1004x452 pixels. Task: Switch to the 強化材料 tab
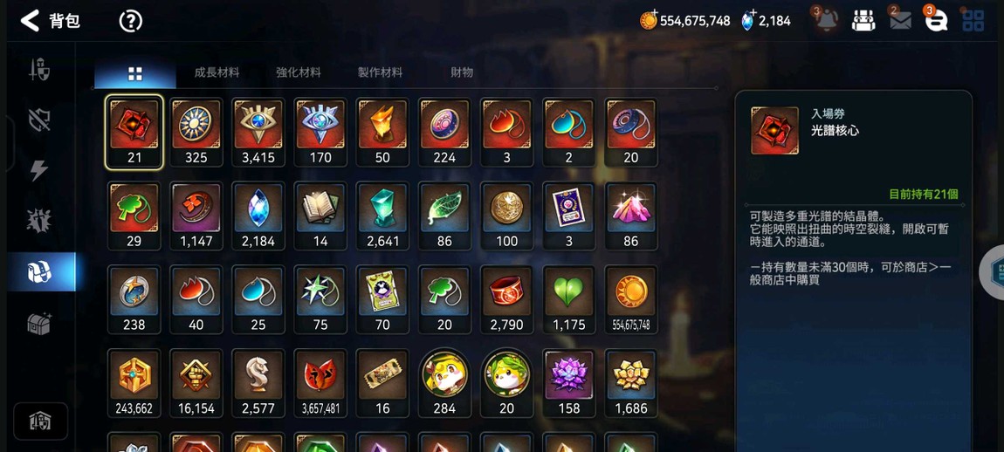click(299, 72)
